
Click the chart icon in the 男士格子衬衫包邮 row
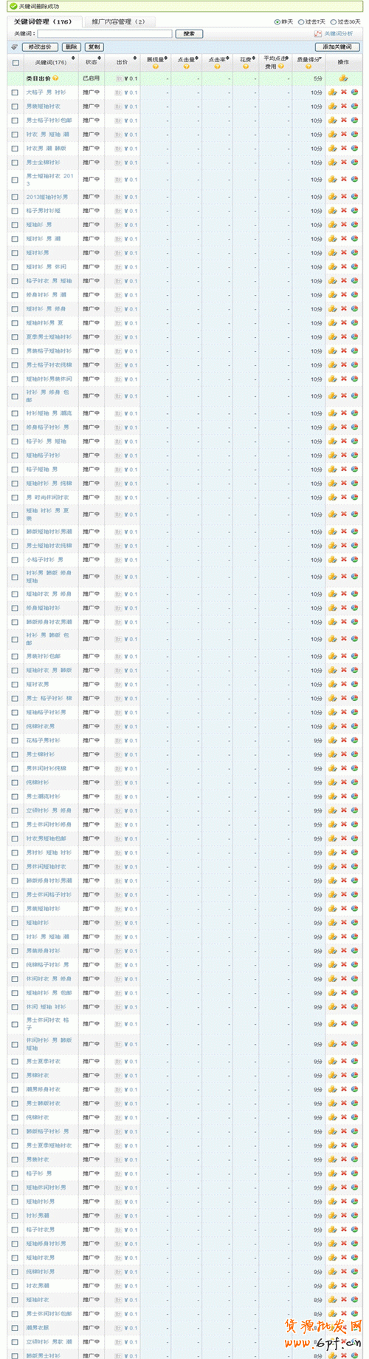click(354, 121)
